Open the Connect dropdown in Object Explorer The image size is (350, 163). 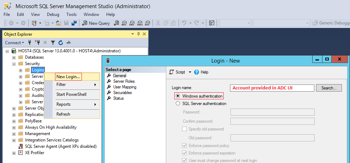tap(14, 42)
